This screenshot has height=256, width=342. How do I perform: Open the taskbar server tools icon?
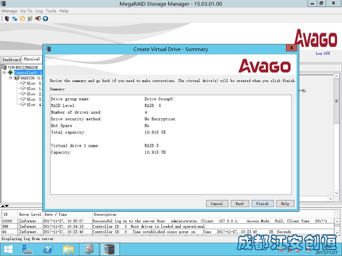click(89, 249)
